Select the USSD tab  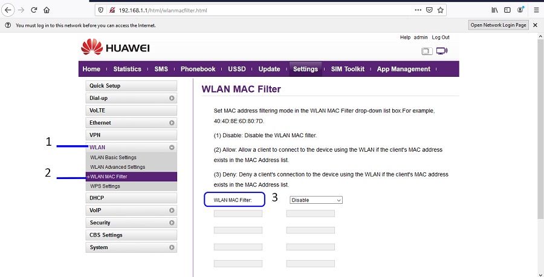click(237, 69)
